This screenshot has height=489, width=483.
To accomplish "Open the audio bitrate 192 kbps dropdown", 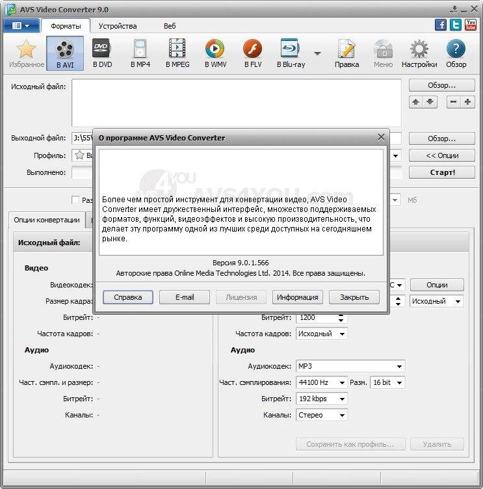I will [322, 399].
